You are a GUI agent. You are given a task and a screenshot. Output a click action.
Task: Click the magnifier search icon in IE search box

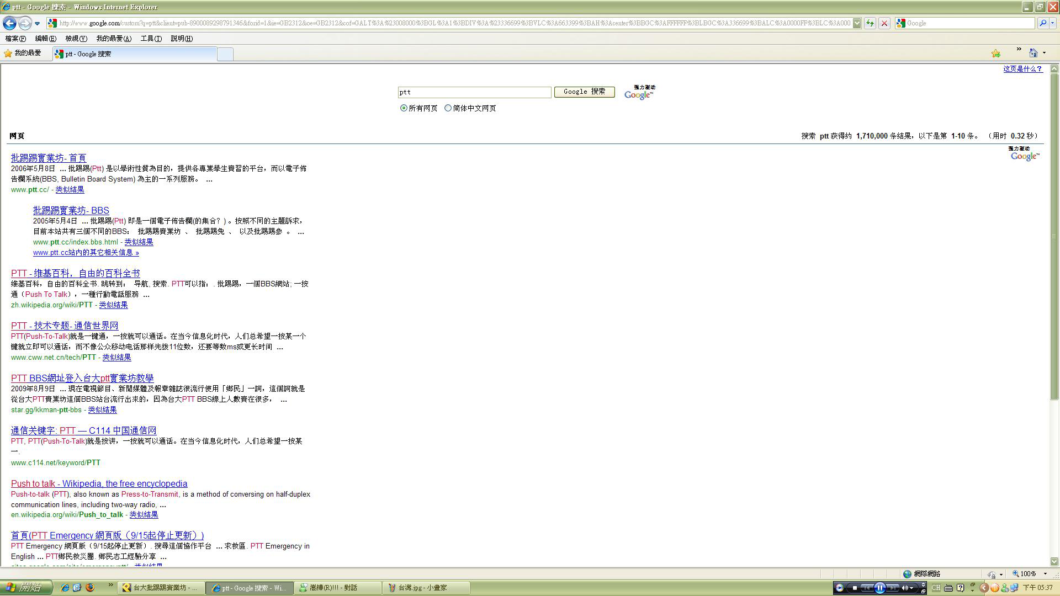1042,23
